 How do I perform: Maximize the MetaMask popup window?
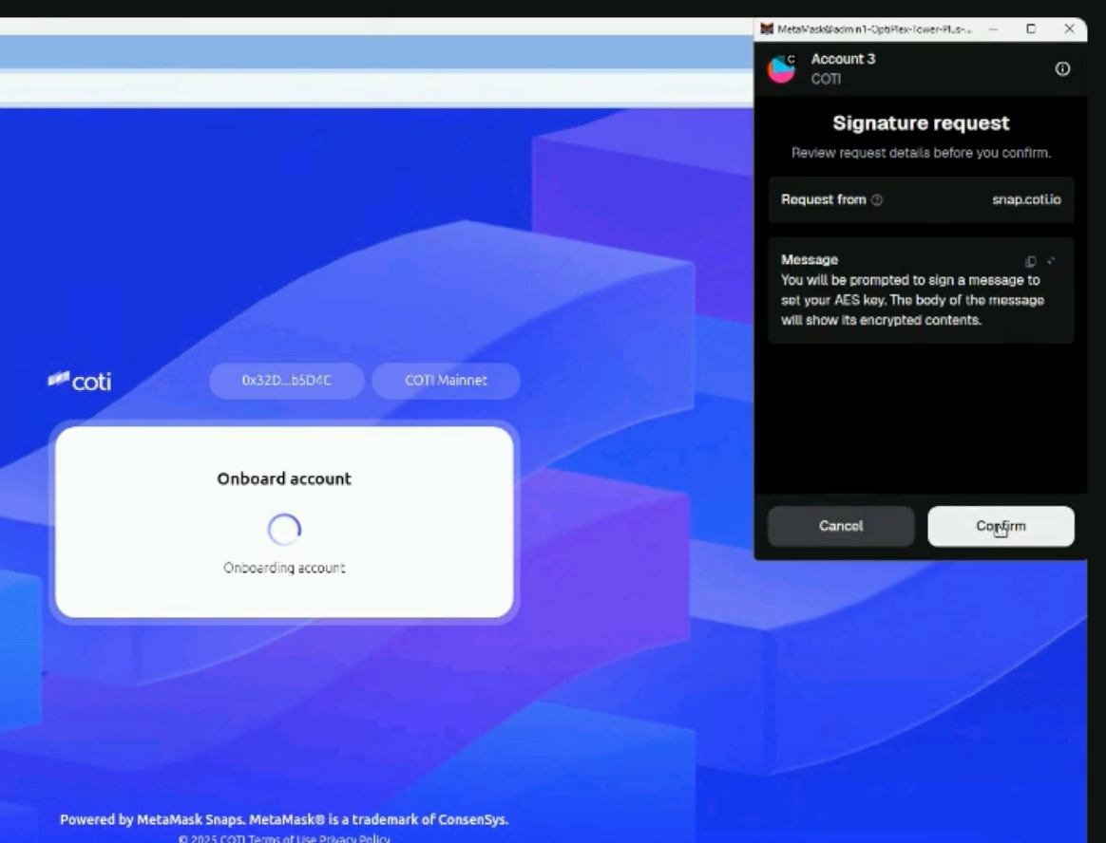pyautogui.click(x=1031, y=29)
